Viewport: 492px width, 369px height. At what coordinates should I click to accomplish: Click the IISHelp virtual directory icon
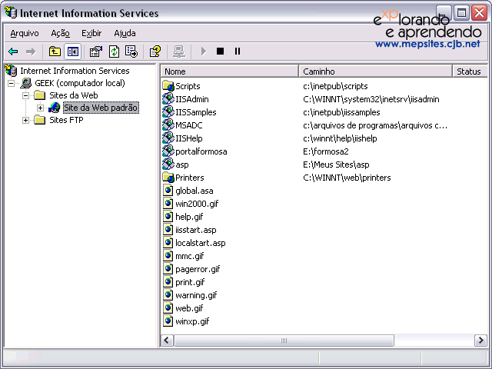point(168,138)
